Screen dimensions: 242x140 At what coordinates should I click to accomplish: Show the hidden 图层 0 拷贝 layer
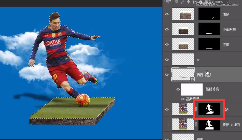pos(167,125)
